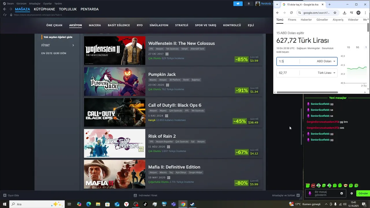This screenshot has width=370, height=208.
Task: Open Chrome three-dot menu
Action: (366, 13)
